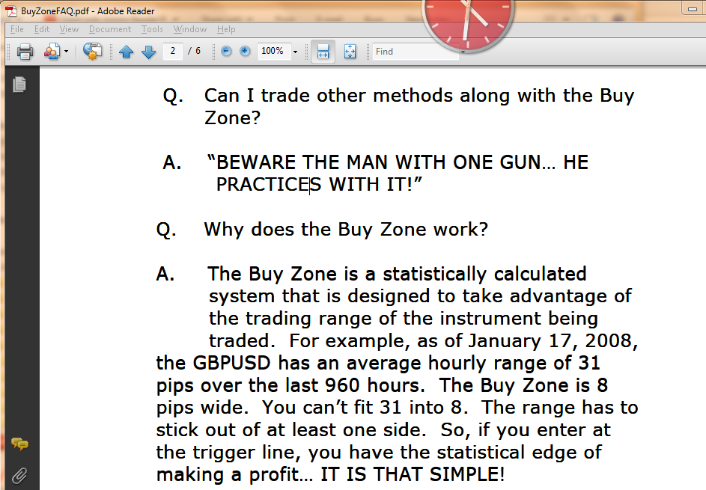The height and width of the screenshot is (490, 706).
Task: Open the Document menu
Action: pos(109,29)
